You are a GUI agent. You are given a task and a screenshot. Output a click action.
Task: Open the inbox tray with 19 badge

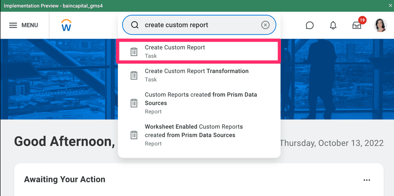coord(357,25)
